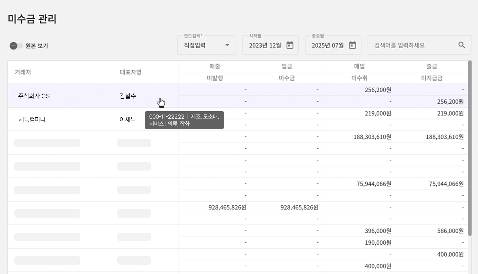The width and height of the screenshot is (478, 274).
Task: Click the 190,000원 cell
Action: point(378,243)
